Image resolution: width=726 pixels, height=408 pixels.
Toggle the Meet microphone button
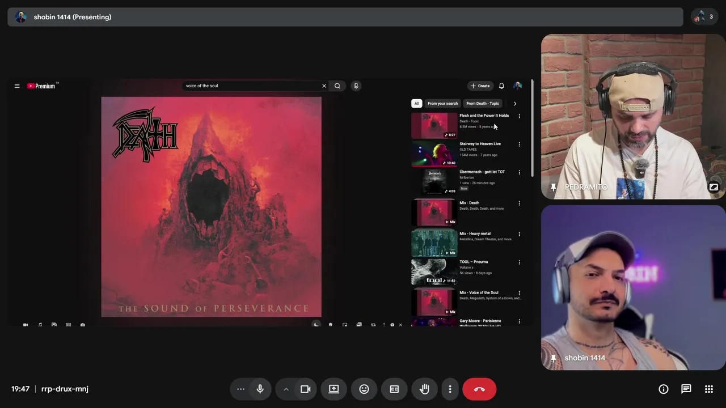(x=260, y=389)
